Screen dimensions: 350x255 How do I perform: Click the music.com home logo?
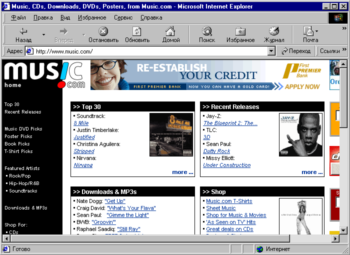(44, 75)
